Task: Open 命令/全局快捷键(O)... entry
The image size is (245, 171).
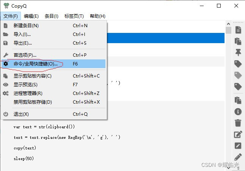Action: click(54, 64)
